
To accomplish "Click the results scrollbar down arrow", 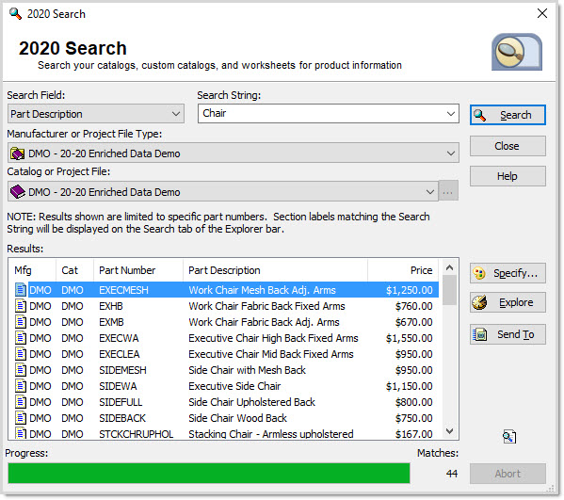I will (449, 431).
